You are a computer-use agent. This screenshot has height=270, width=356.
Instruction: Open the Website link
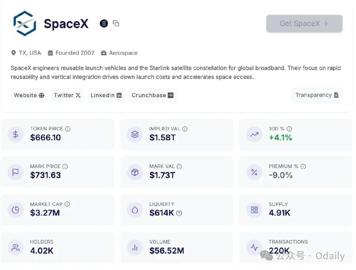29,95
